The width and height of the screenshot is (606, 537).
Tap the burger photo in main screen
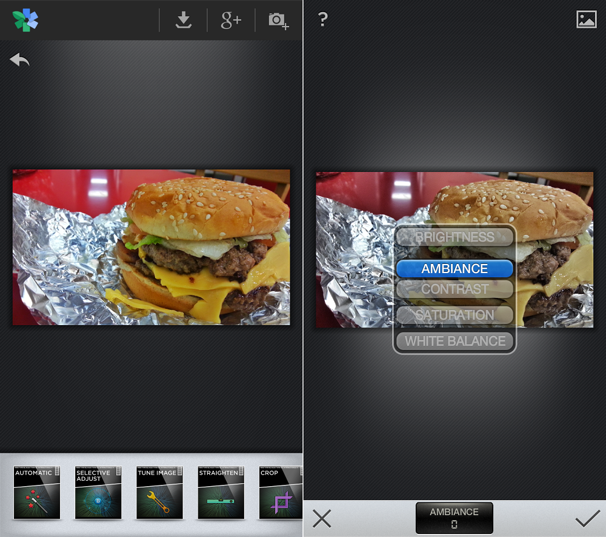pos(151,247)
